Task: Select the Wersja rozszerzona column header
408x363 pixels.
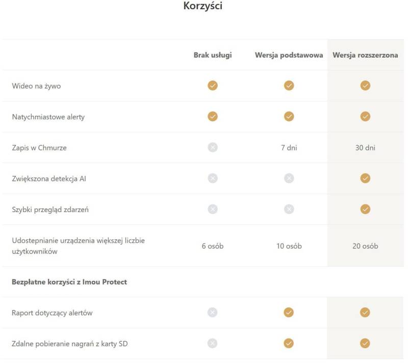Action: click(365, 55)
